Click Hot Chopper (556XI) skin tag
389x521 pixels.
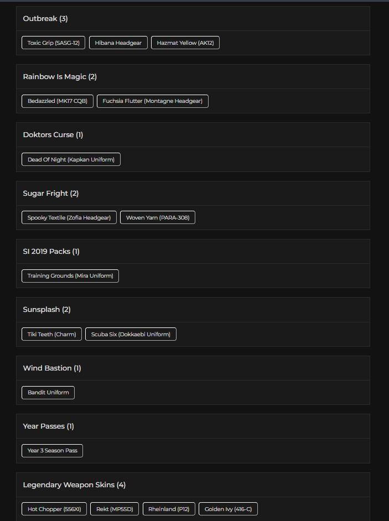54,509
